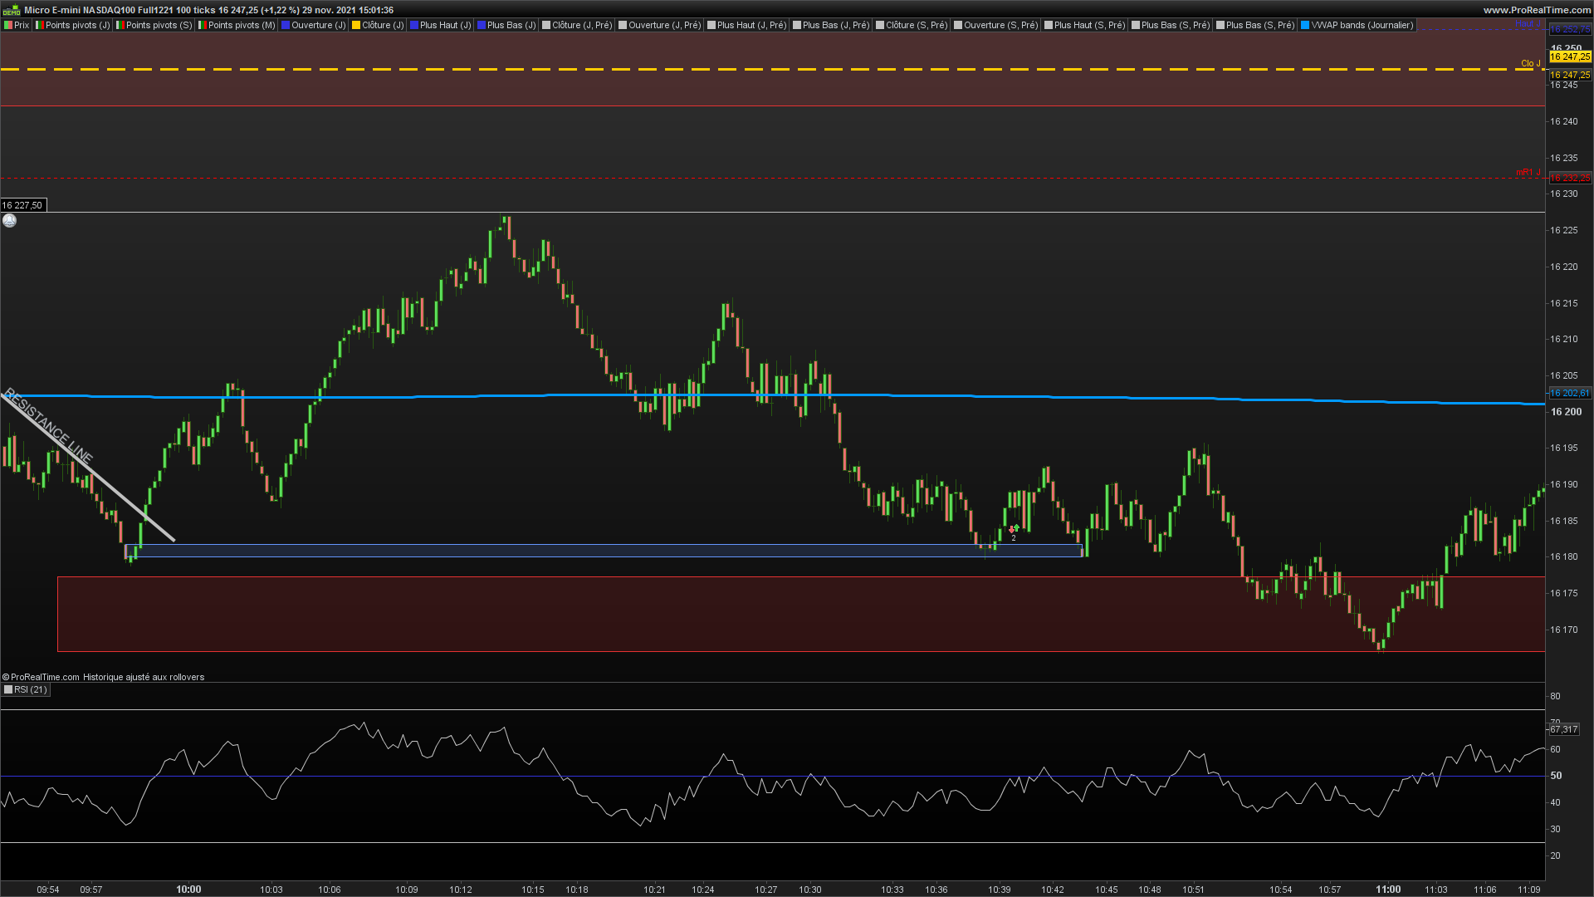Toggle the Points pivots (S) indicator label
The image size is (1594, 897).
point(158,26)
